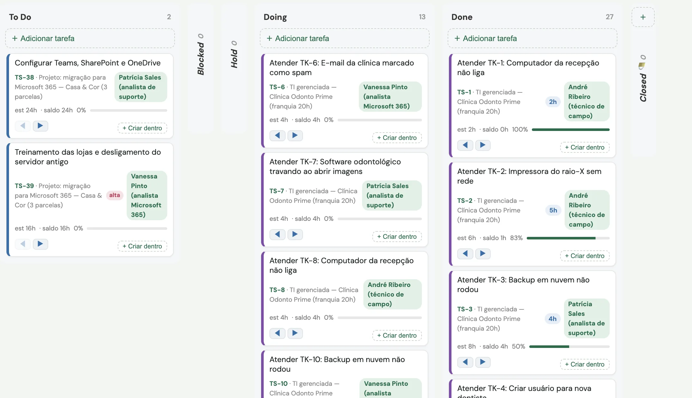Click the 'alta' priority tag on TS-39
This screenshot has height=398, width=692.
tap(114, 195)
